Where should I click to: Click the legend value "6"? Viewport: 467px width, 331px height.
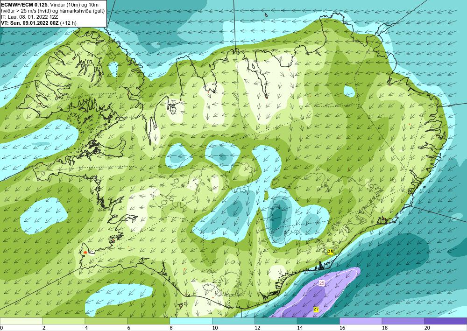point(129,328)
